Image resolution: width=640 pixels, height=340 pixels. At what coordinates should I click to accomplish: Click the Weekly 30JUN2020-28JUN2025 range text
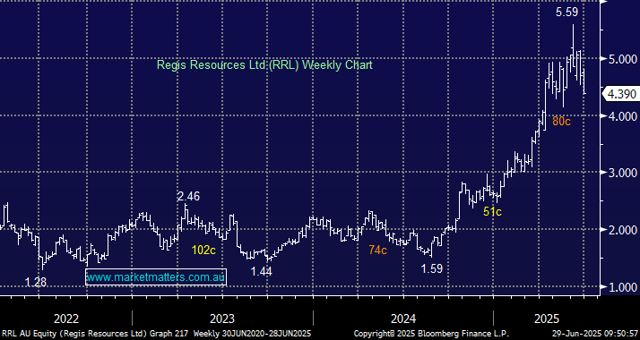(252, 334)
